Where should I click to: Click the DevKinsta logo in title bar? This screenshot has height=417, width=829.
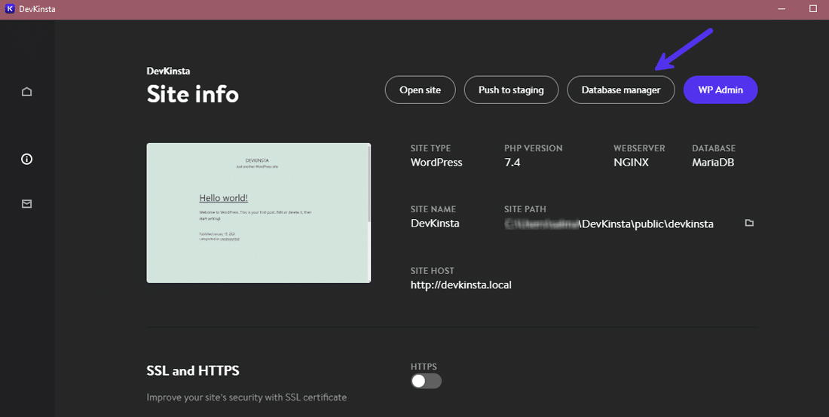point(9,9)
